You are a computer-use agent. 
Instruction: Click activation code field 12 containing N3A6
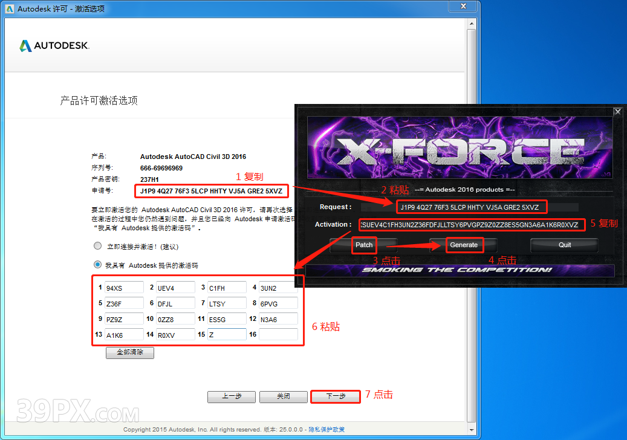[x=278, y=319]
